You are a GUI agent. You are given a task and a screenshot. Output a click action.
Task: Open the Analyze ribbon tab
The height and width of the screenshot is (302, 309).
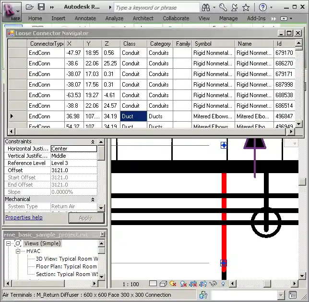tap(114, 18)
